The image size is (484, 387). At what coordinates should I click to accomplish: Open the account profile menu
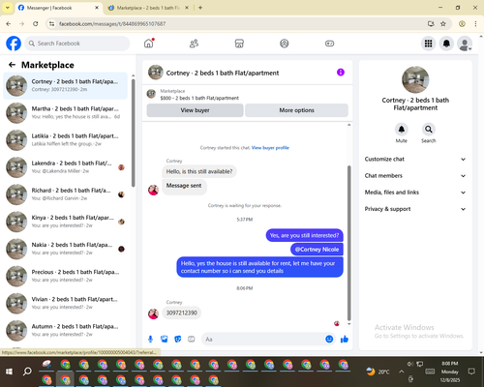465,44
